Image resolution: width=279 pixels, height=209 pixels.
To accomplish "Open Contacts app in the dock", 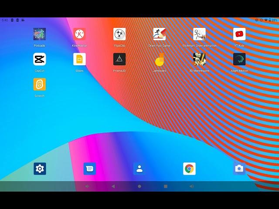I will tap(139, 169).
